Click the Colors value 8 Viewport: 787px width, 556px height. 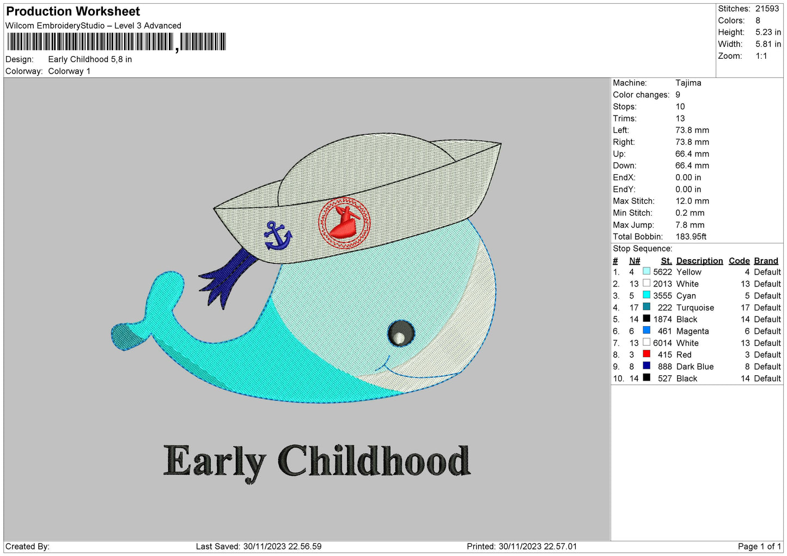click(x=758, y=21)
